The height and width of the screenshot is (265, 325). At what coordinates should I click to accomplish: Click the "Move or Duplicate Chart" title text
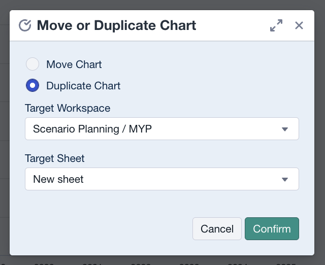[x=116, y=25]
